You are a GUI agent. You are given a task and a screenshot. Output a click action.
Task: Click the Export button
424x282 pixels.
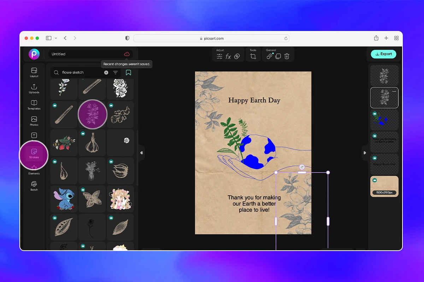383,54
